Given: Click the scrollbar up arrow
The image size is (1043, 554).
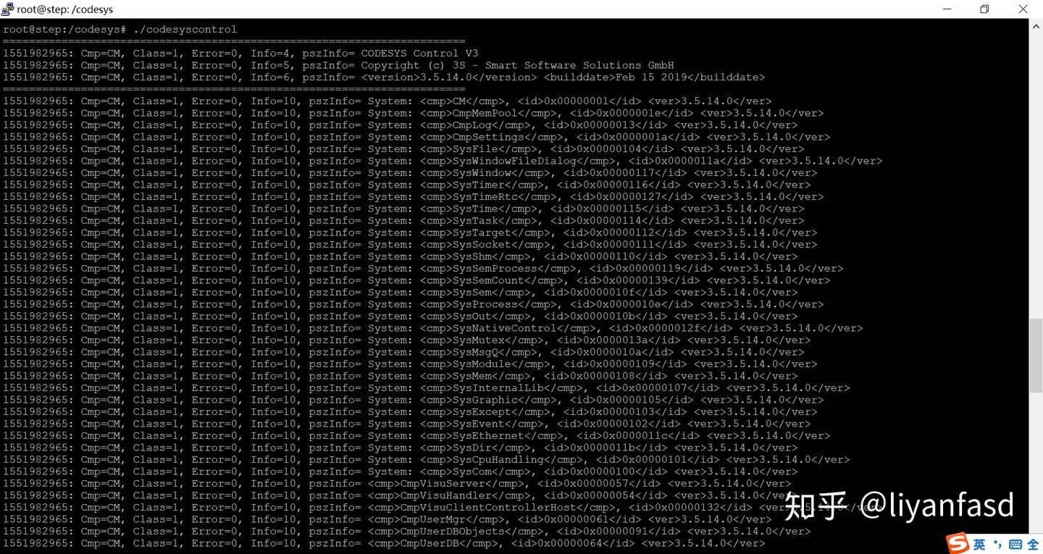Looking at the screenshot, I should point(1036,25).
